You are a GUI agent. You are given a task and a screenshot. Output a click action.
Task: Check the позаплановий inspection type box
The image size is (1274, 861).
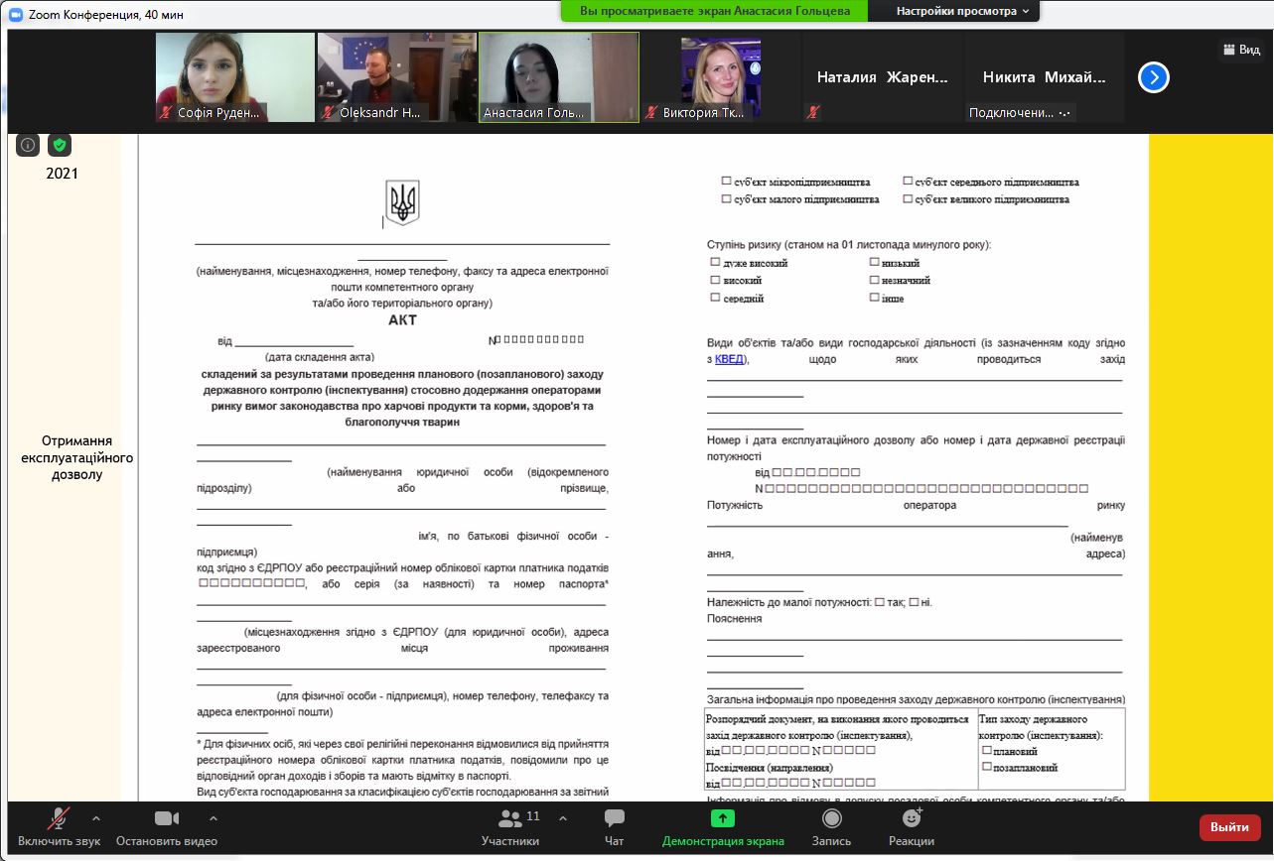tap(987, 767)
